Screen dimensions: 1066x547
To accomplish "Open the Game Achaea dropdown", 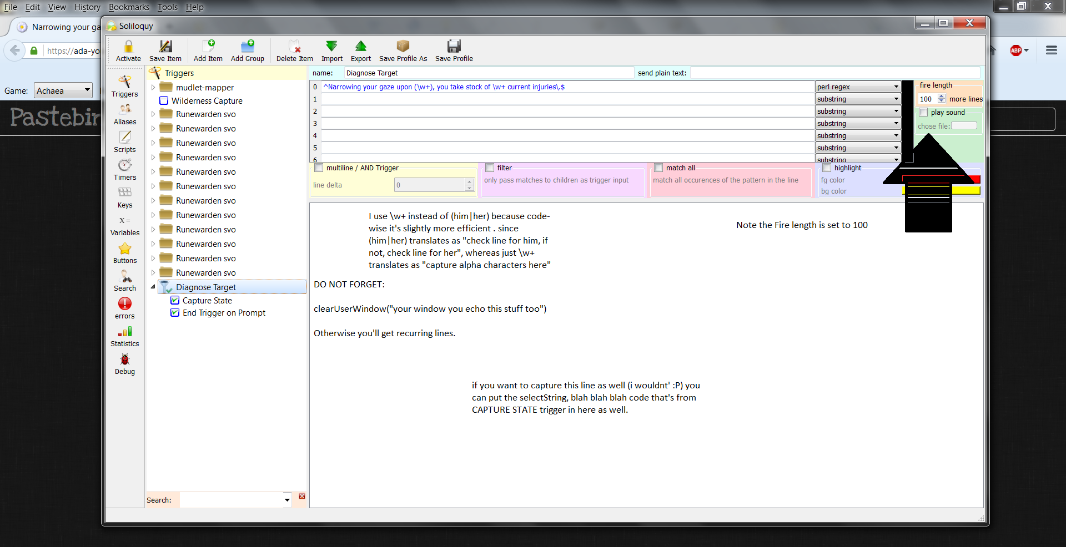I will tap(63, 90).
